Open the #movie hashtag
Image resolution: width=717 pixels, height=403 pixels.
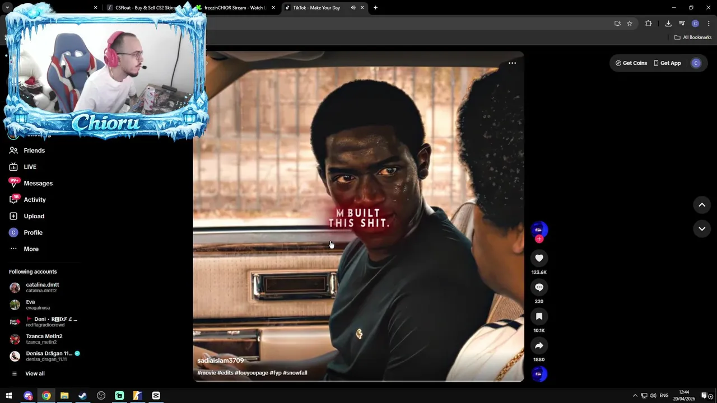[206, 373]
